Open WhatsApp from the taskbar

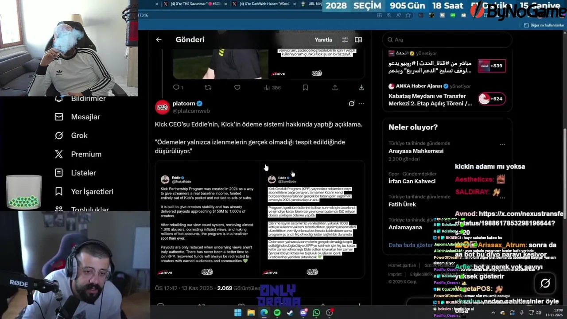[x=316, y=313]
